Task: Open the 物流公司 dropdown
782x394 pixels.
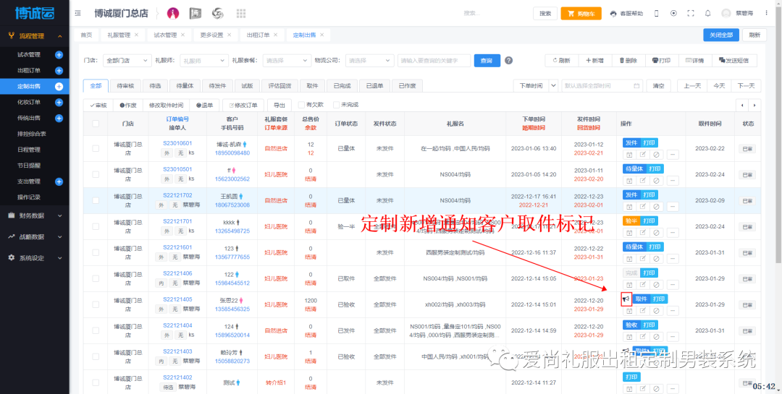Action: (x=369, y=60)
